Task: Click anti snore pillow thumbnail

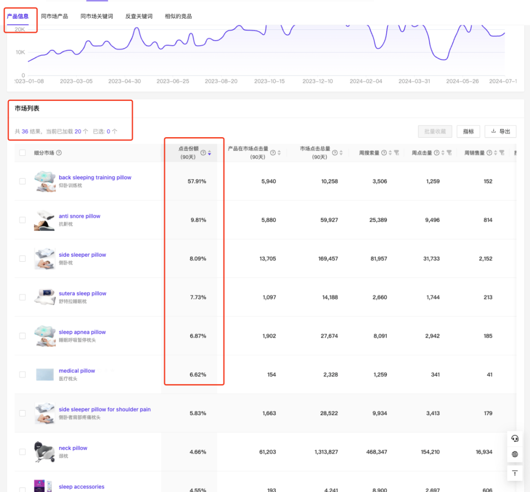Action: click(45, 221)
